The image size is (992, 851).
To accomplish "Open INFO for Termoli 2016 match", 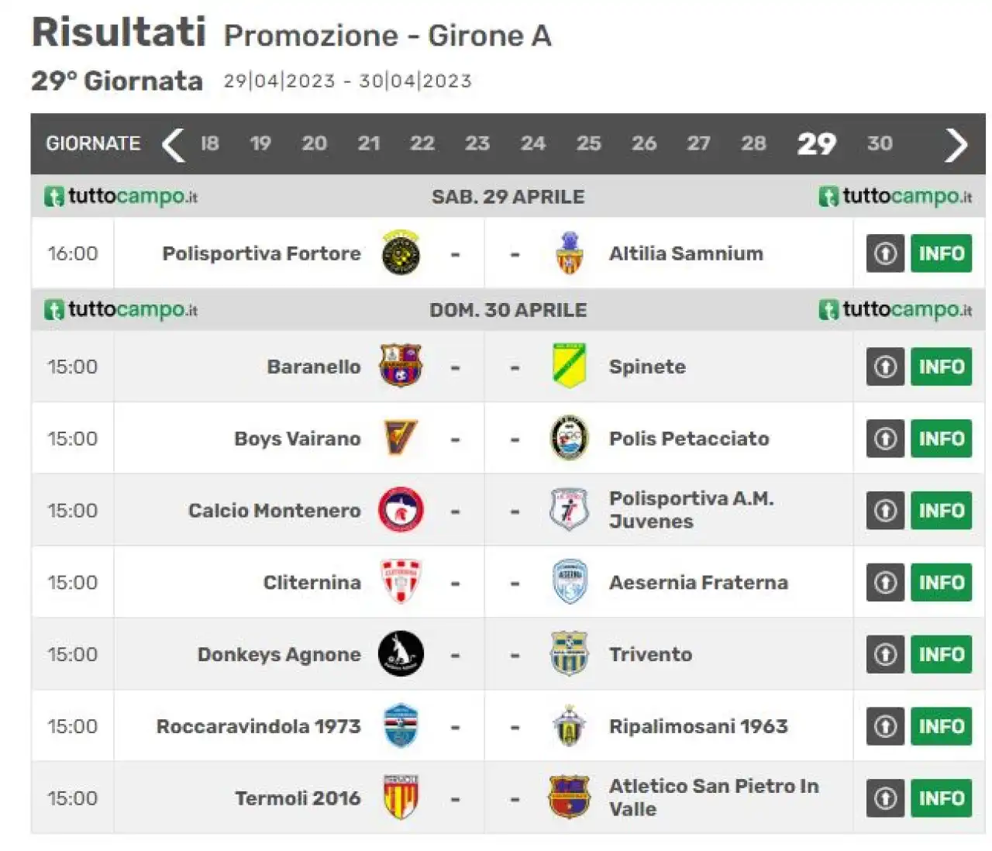I will [x=941, y=798].
